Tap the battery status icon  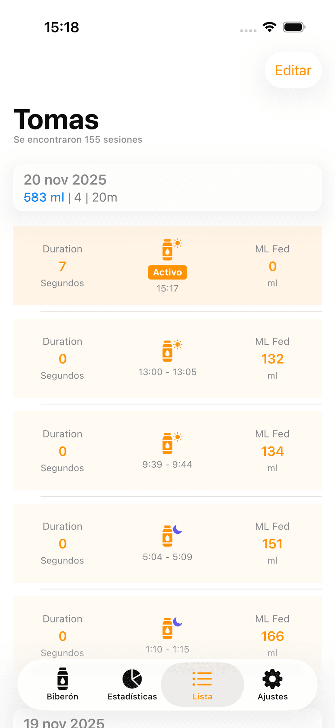[294, 27]
